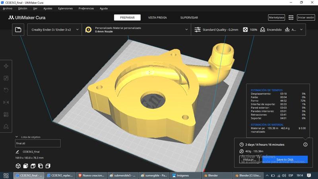Click the info icon next to print time
Viewport: 318px width, 179px height.
pyautogui.click(x=305, y=144)
